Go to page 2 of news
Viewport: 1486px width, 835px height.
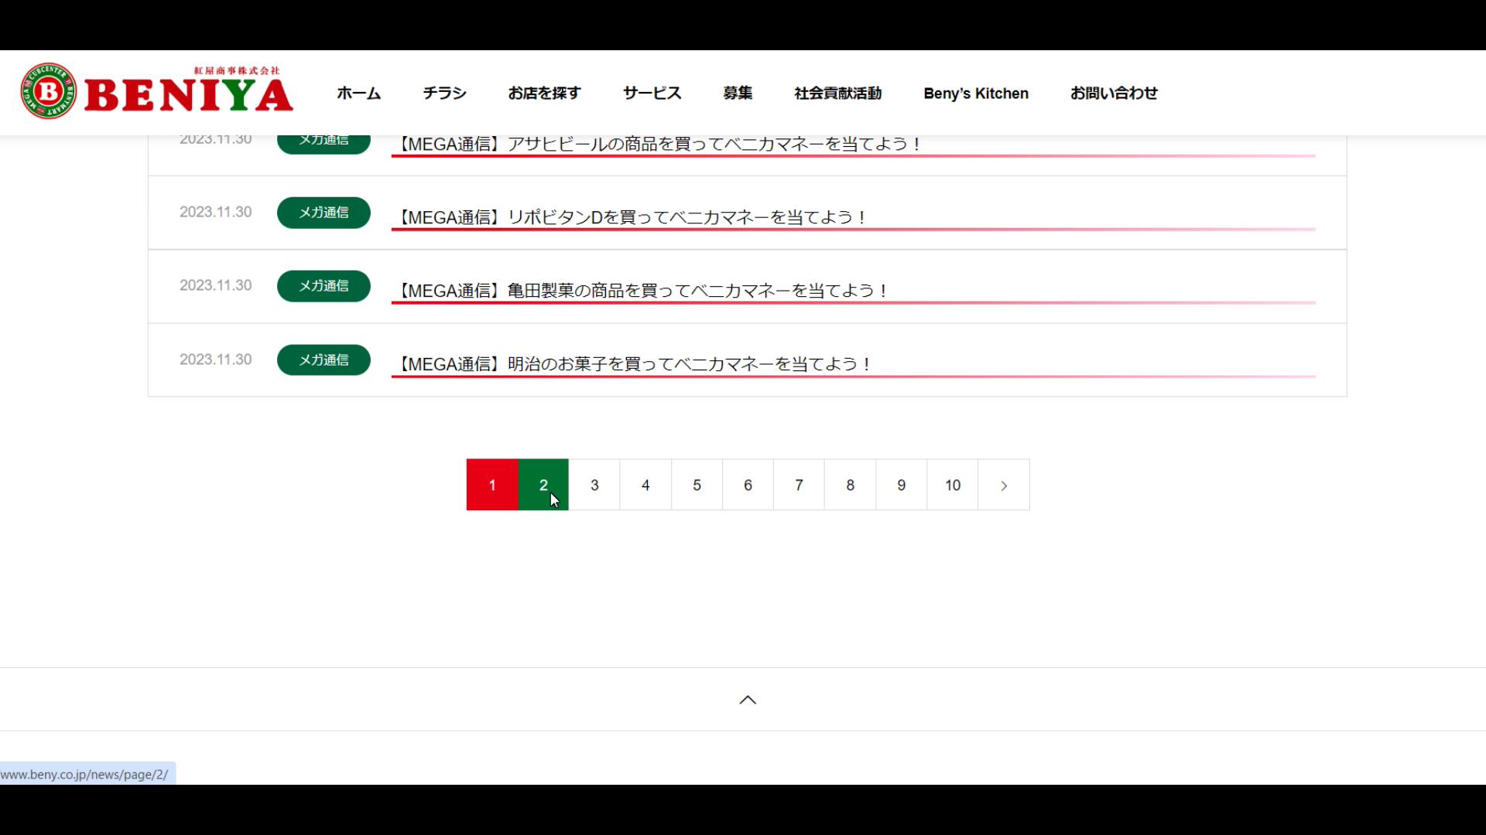(x=543, y=486)
